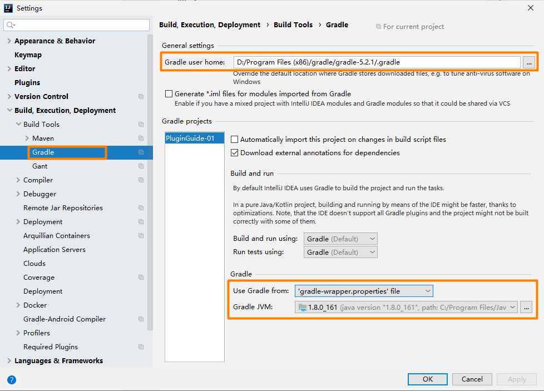This screenshot has height=391, width=544.
Task: Collapse the Build Tools node arrow
Action: (18, 124)
